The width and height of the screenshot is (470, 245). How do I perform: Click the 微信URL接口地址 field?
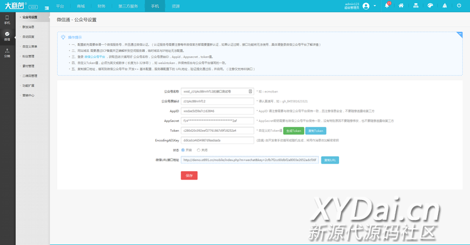249,160
